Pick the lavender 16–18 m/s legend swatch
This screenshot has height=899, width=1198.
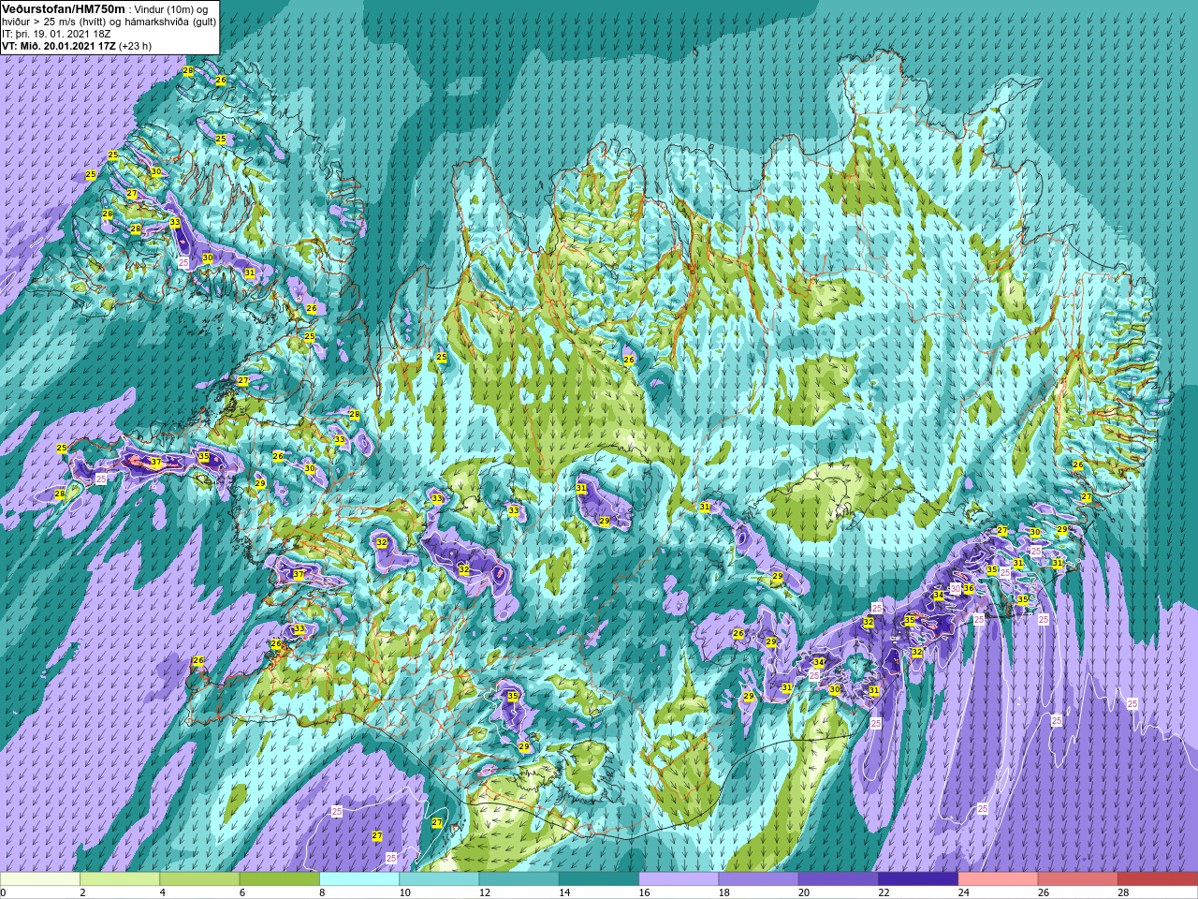(679, 879)
